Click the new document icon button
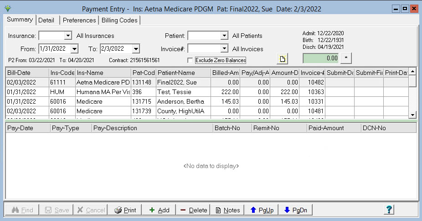The width and height of the screenshot is (422, 221). [282, 58]
